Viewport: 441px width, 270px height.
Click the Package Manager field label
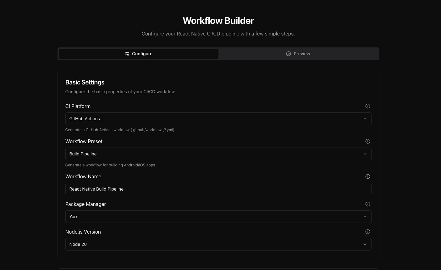pos(85,204)
